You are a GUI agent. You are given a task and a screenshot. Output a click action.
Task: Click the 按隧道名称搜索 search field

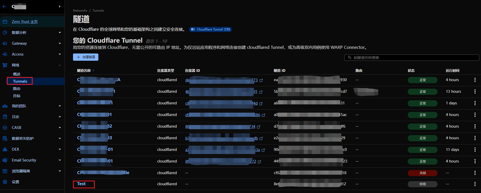coord(412,58)
